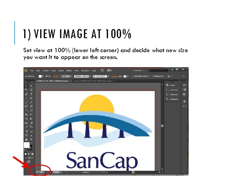Open the Effect menu
Screen dimensions: 235x176
point(69,70)
